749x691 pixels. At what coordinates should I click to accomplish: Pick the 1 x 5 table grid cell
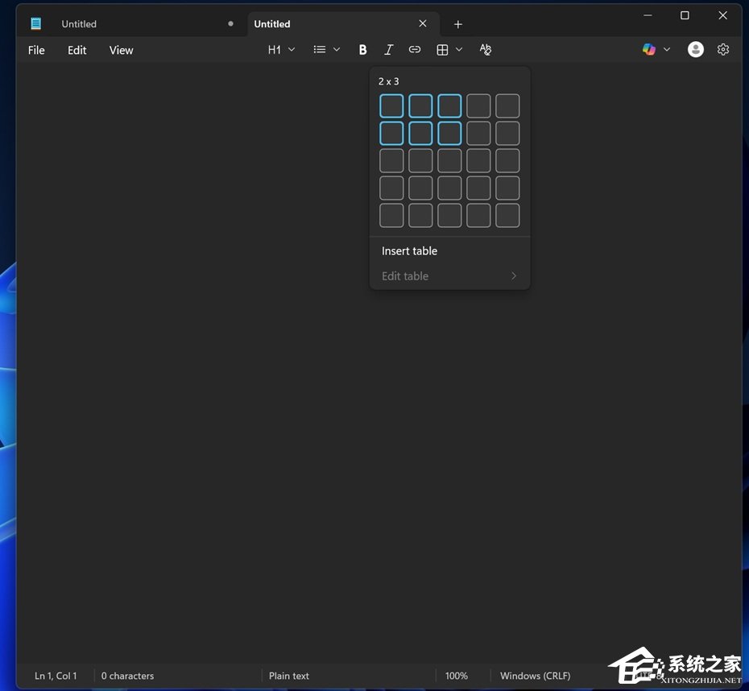(507, 106)
